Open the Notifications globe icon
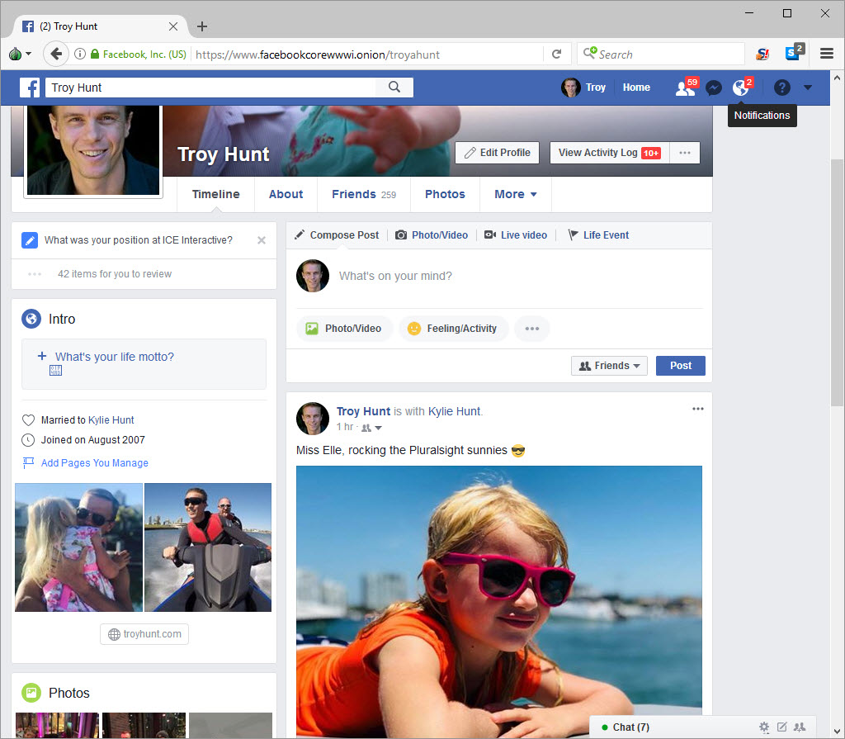This screenshot has height=739, width=845. [740, 87]
